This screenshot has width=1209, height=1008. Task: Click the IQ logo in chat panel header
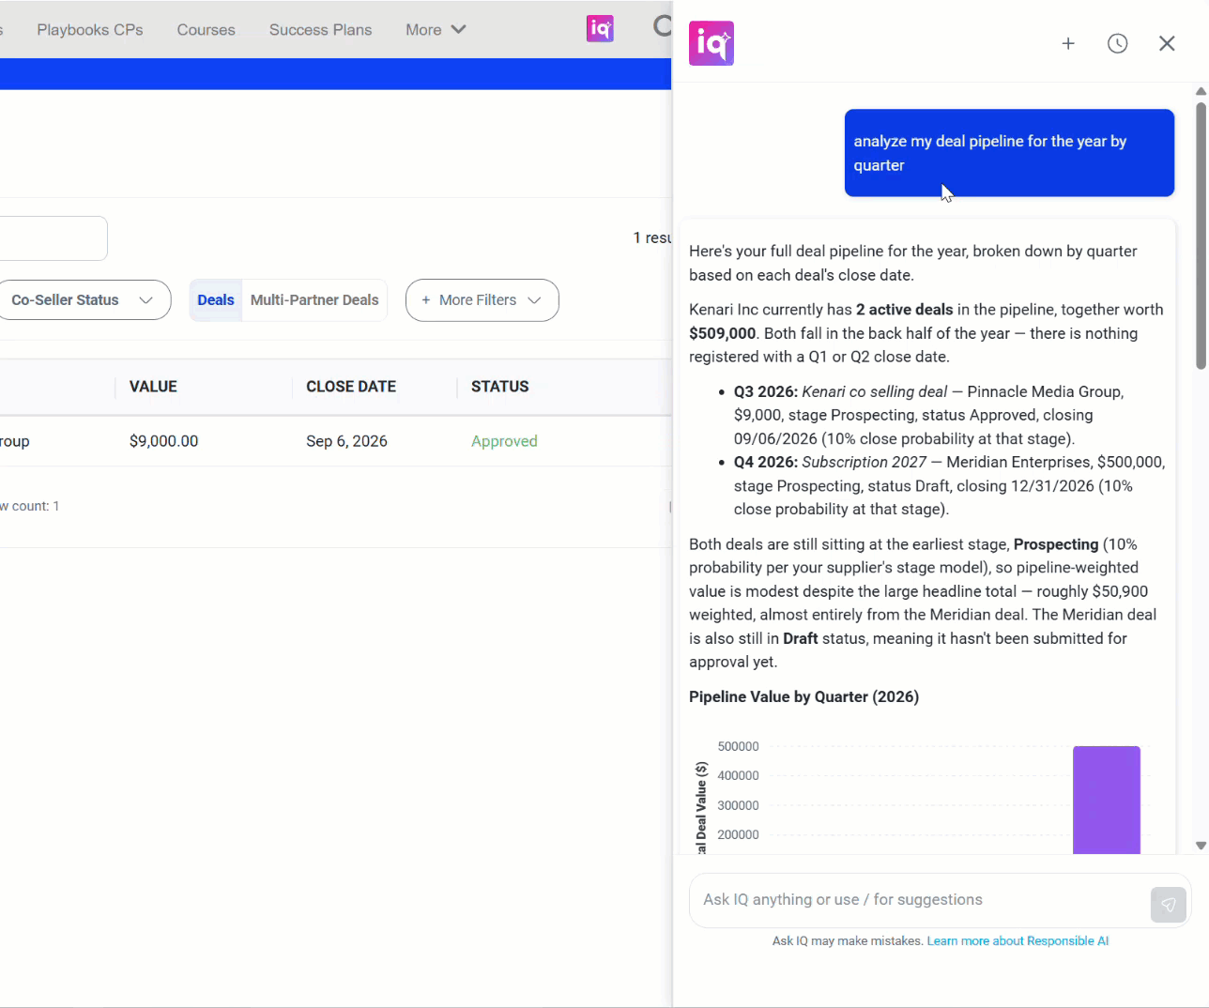(712, 43)
